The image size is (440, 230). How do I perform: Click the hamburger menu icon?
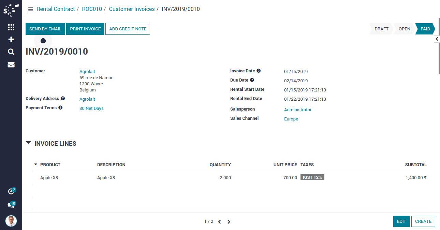[x=31, y=9]
